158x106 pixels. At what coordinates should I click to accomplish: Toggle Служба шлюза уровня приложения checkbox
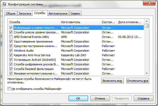click(11, 32)
